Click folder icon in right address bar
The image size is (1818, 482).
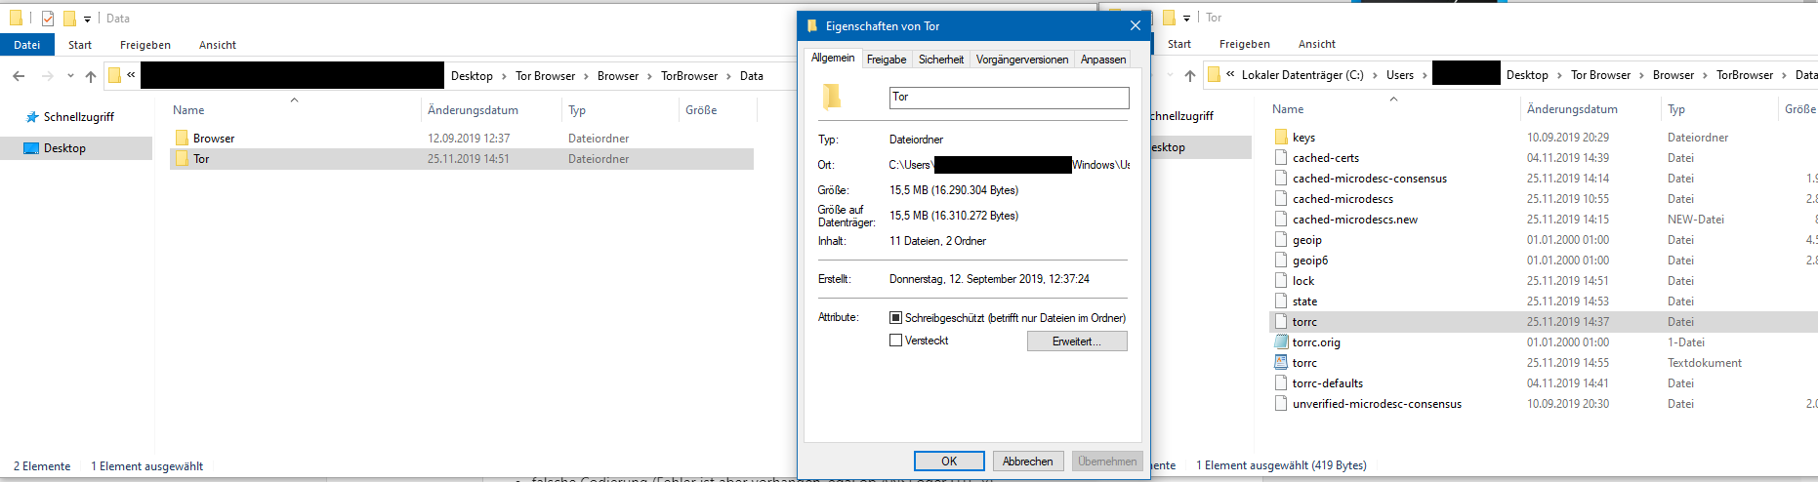pos(1214,75)
